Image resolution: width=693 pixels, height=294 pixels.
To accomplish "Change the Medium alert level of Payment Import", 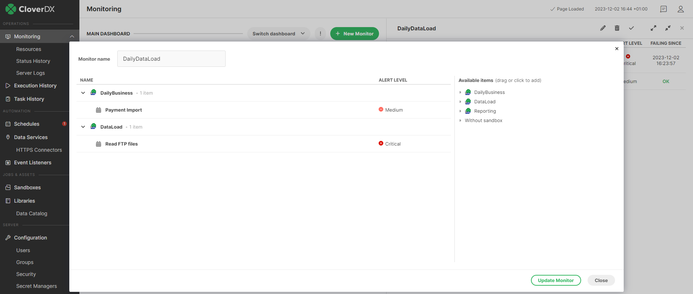I will point(391,110).
